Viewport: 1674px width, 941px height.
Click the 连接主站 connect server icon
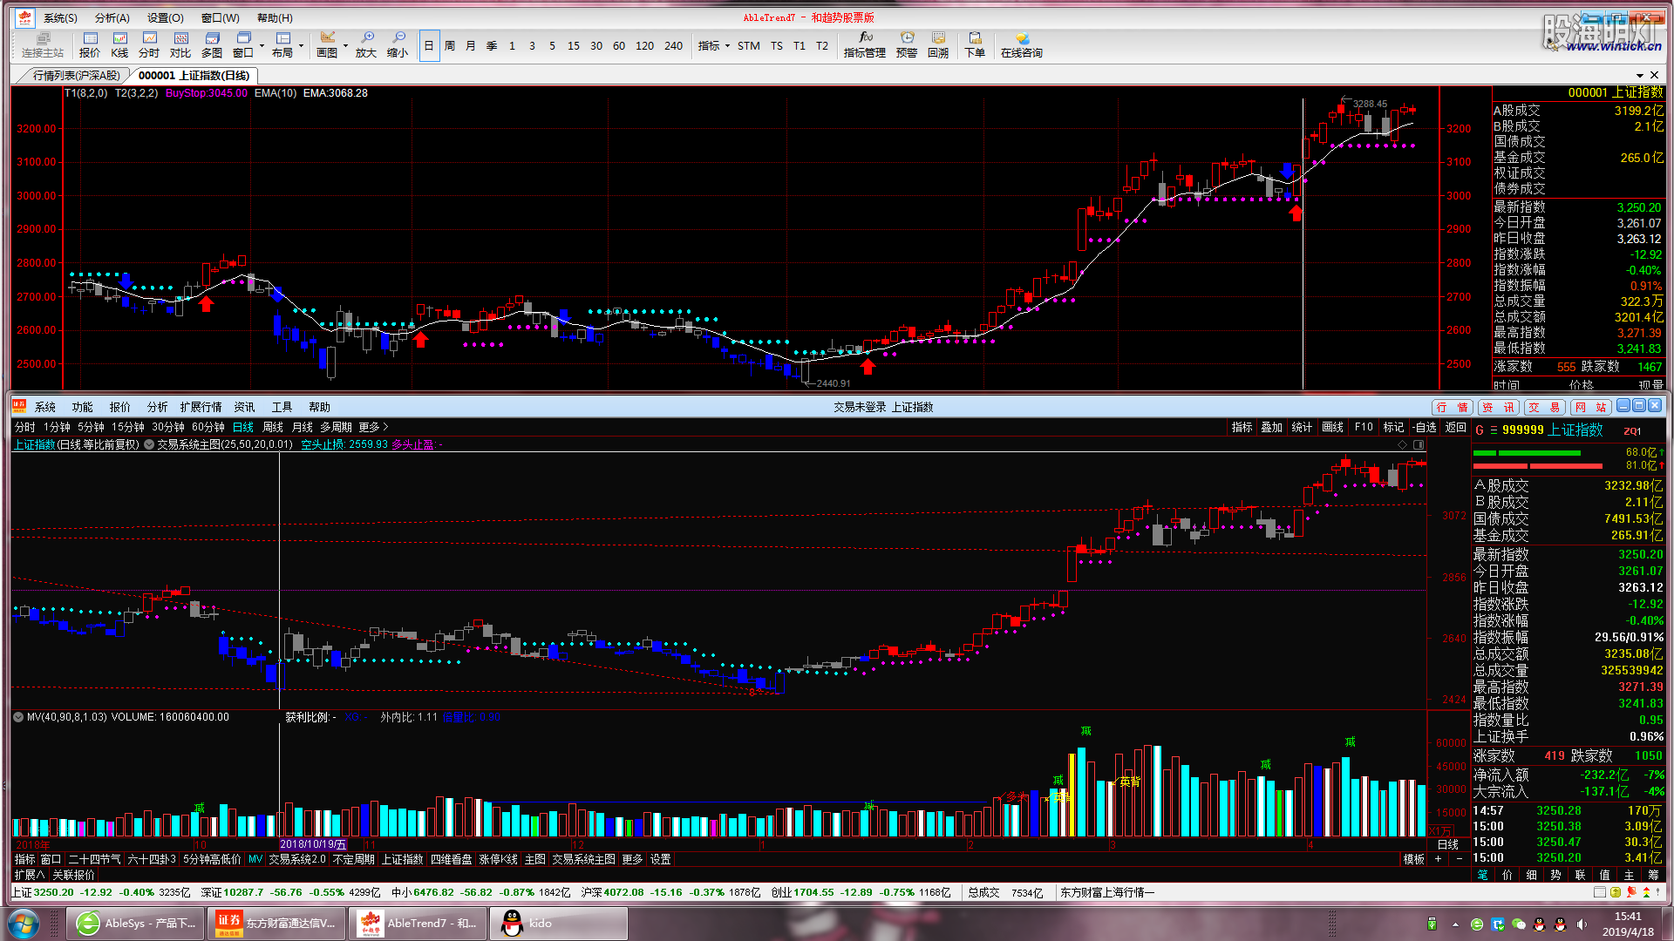coord(43,44)
